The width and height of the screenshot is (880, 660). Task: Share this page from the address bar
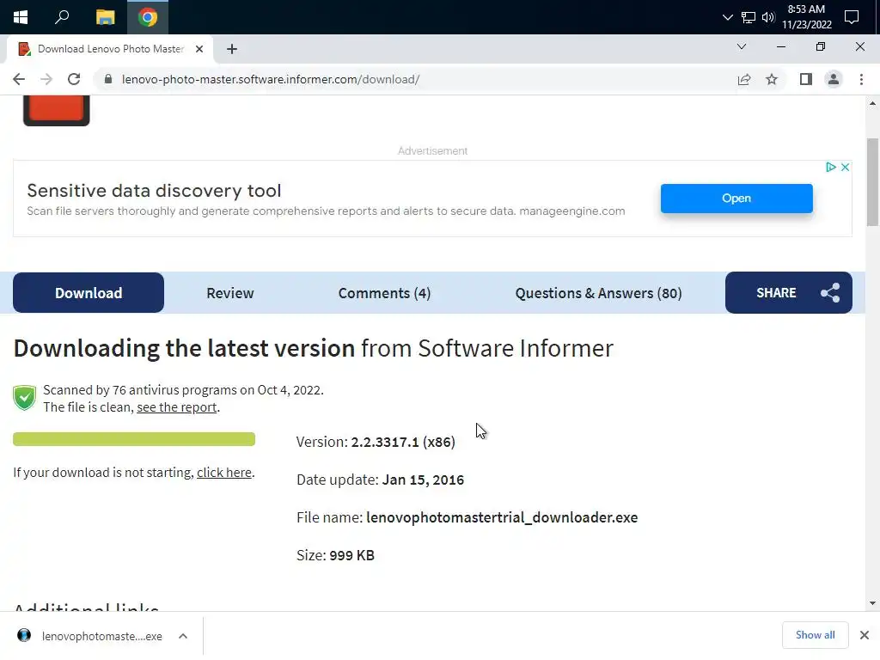click(744, 80)
